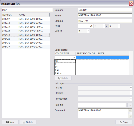
Task: Edit the Catalog field HAUTAU
Action: [x=105, y=21]
